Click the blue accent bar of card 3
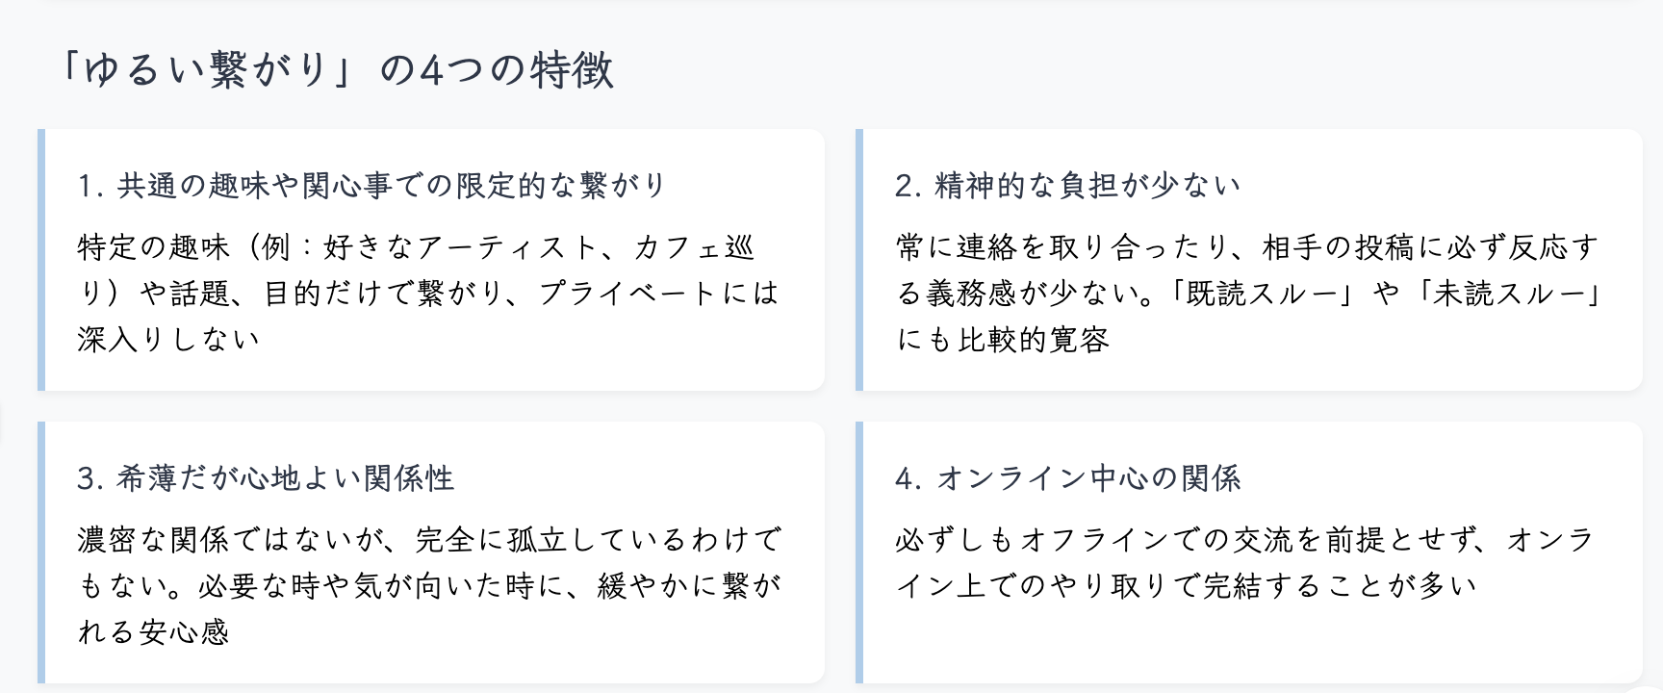The width and height of the screenshot is (1663, 693). click(41, 552)
